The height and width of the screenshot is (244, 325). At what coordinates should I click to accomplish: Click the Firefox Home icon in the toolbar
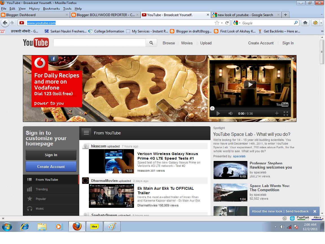coord(305,23)
